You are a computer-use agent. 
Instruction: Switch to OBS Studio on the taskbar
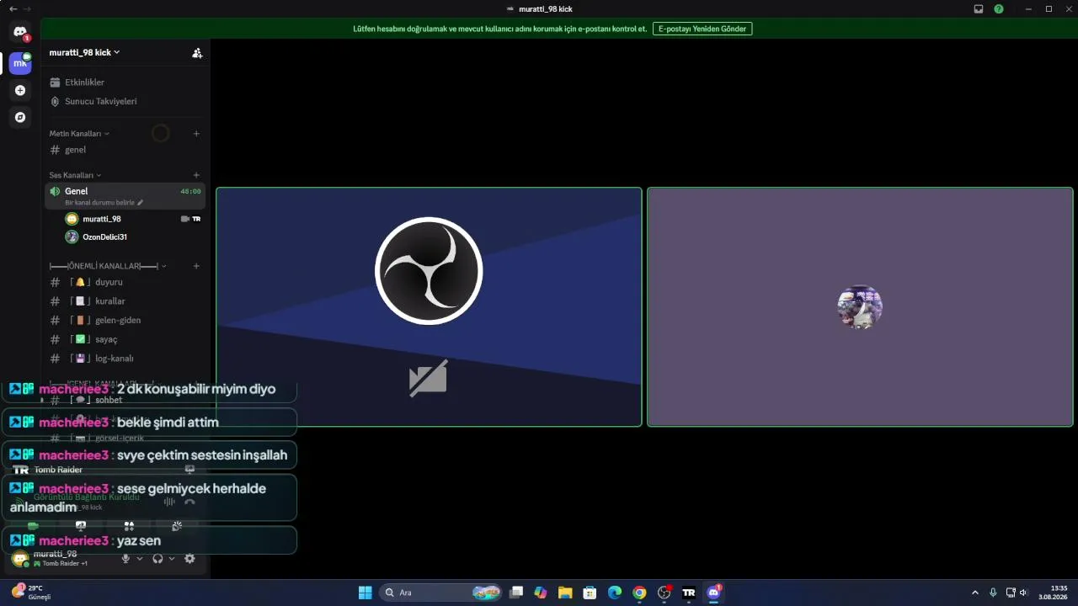coord(664,593)
